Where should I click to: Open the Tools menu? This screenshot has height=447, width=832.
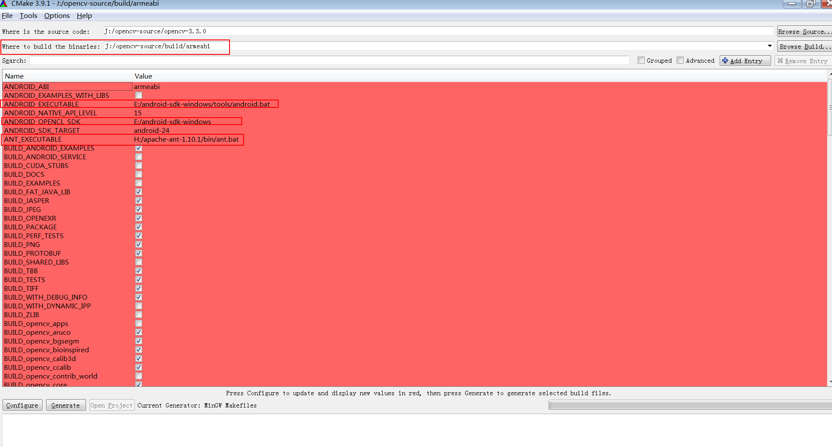pyautogui.click(x=29, y=16)
